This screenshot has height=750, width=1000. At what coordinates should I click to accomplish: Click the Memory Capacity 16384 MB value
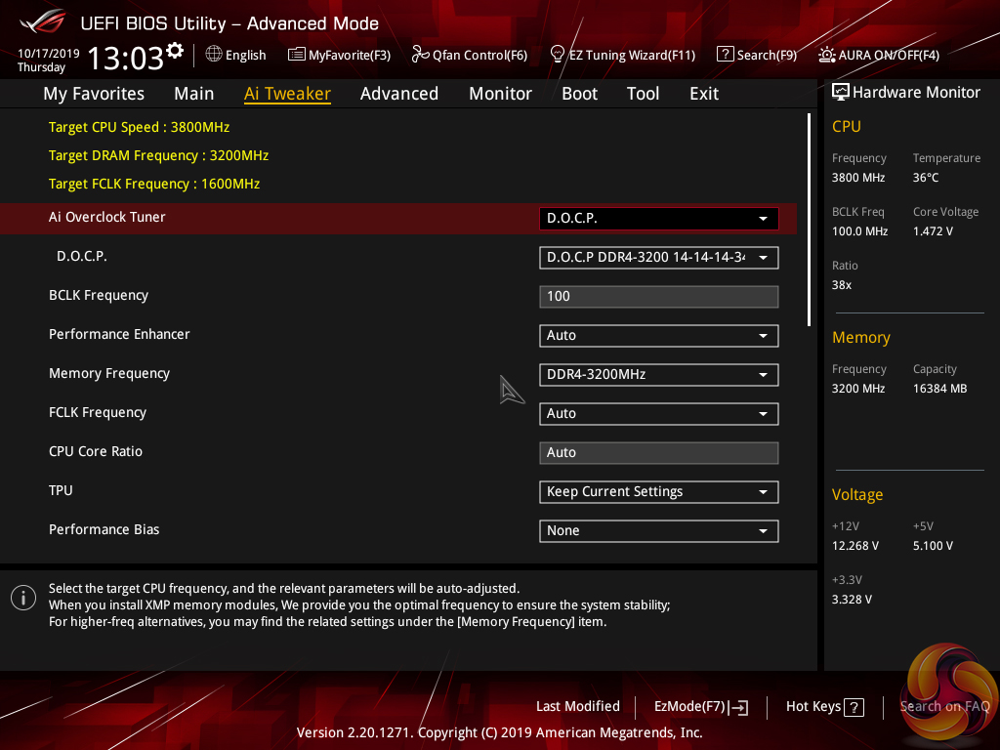coord(940,389)
